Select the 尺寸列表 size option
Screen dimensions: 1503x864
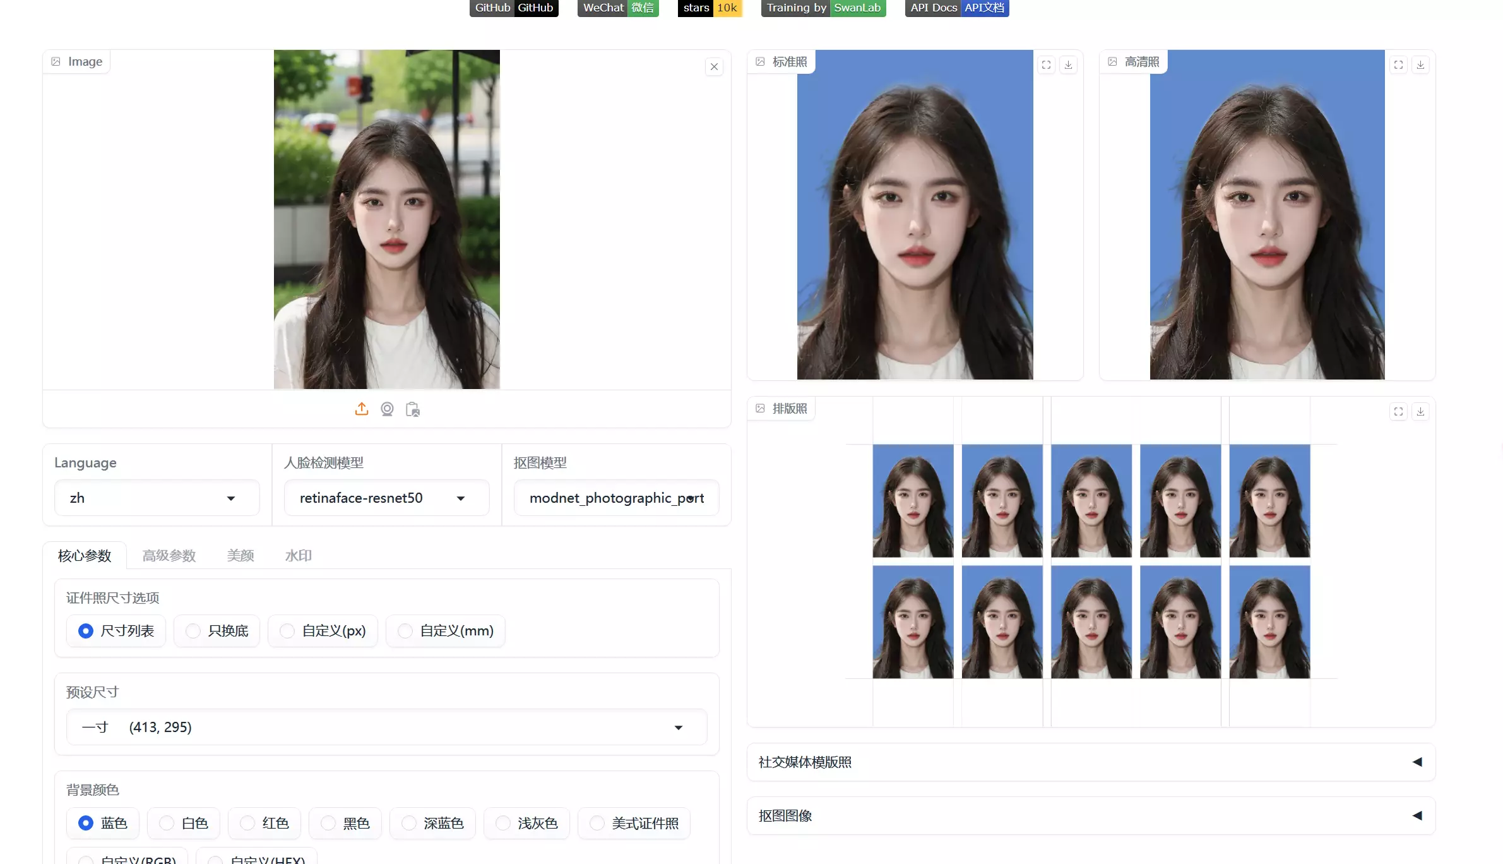click(x=116, y=630)
